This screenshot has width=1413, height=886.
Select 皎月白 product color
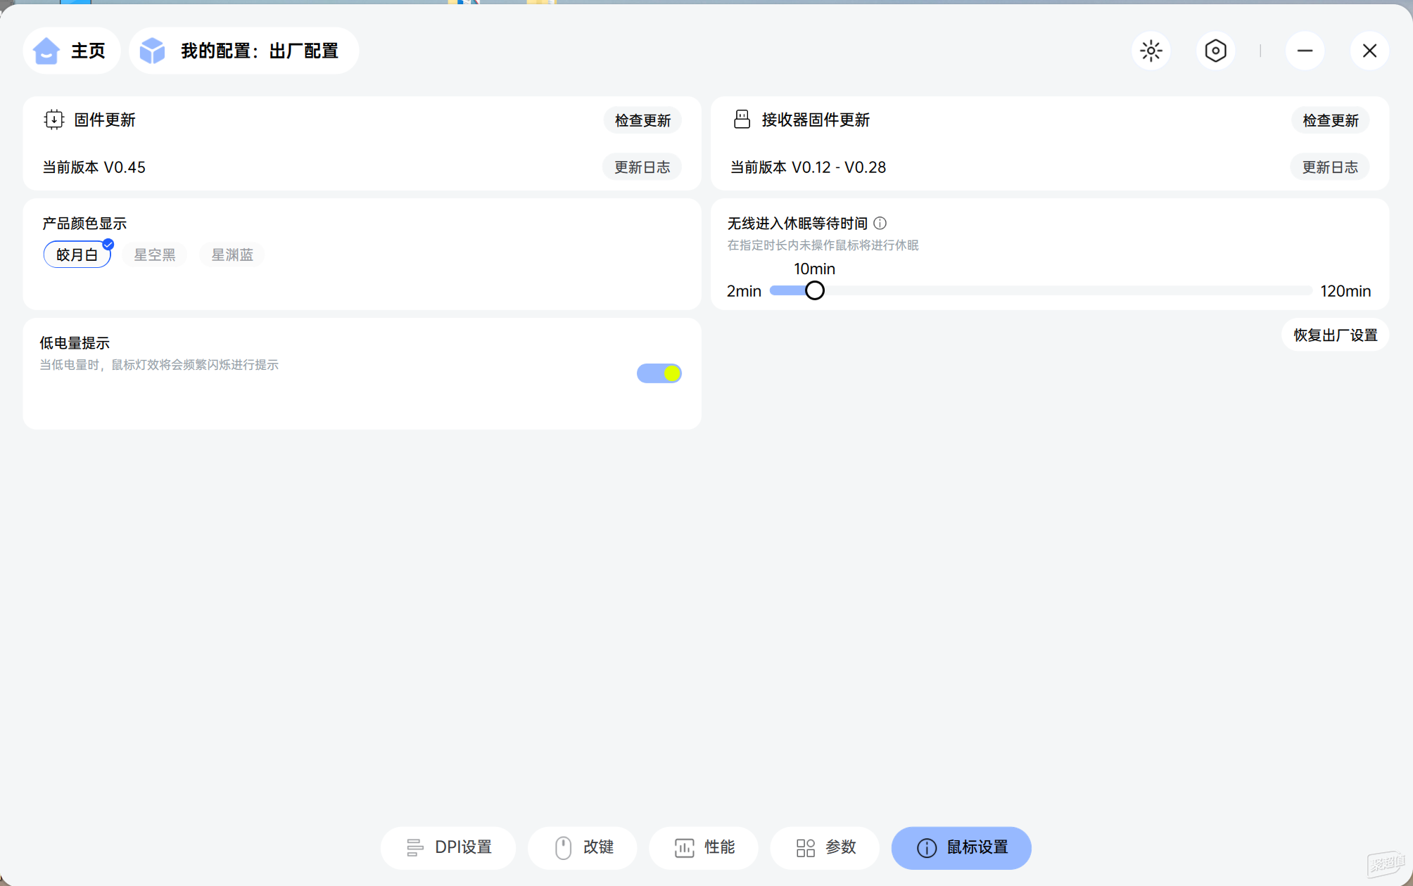click(x=77, y=255)
